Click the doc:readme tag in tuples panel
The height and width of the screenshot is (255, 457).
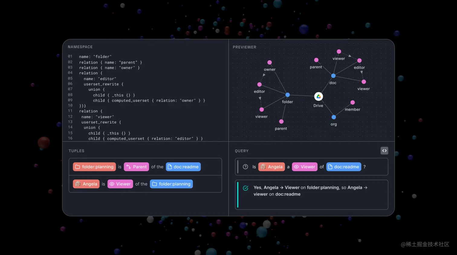[183, 167]
